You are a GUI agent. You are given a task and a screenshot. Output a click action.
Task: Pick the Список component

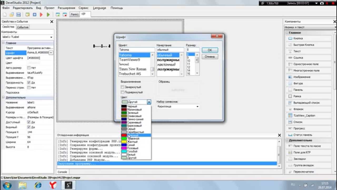309,122
